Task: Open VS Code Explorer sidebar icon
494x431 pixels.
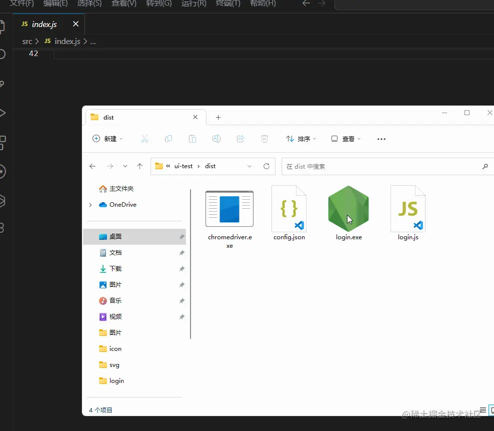Action: 1,27
